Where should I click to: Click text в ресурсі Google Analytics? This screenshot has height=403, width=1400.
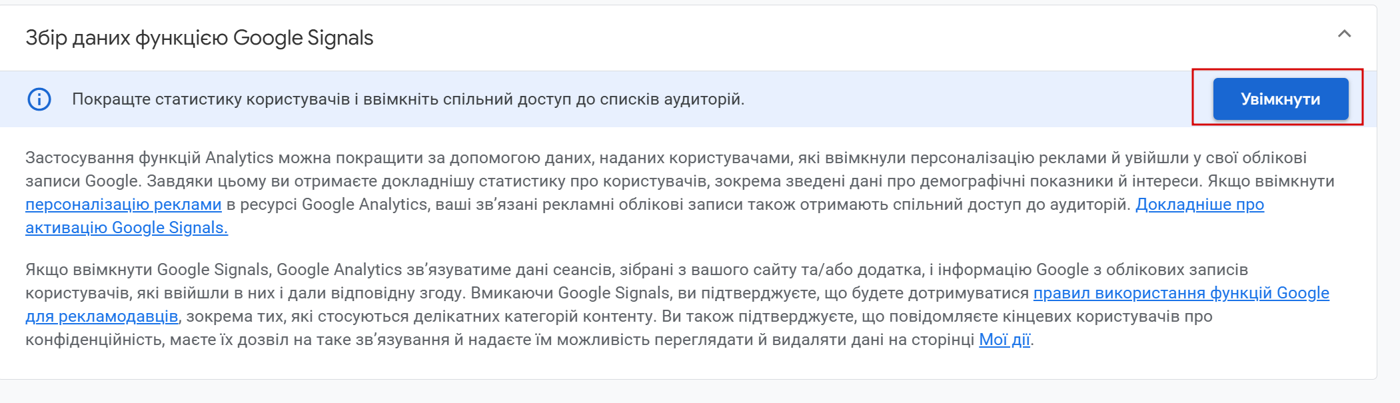point(327,204)
